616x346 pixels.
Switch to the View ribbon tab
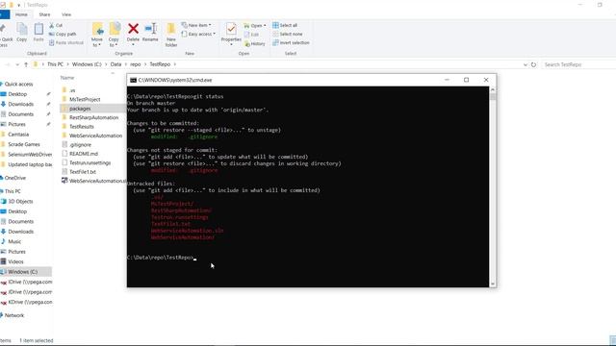[66, 14]
